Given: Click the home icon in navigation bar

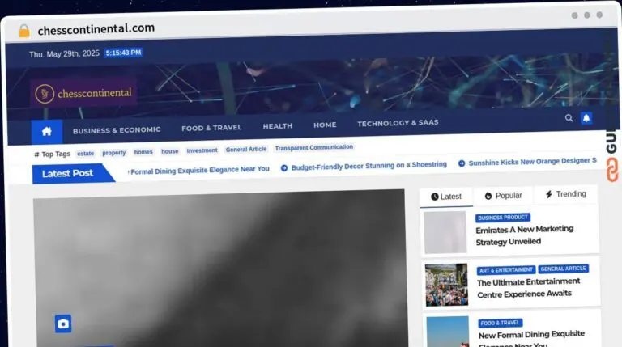Looking at the screenshot, I should [47, 132].
